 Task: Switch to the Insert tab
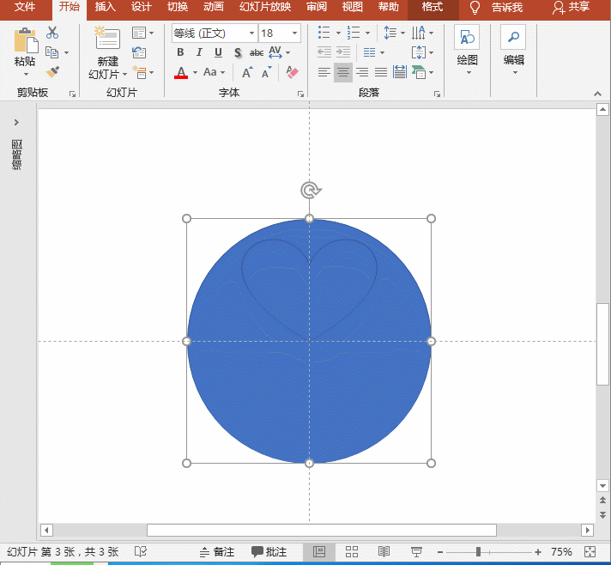click(x=106, y=7)
